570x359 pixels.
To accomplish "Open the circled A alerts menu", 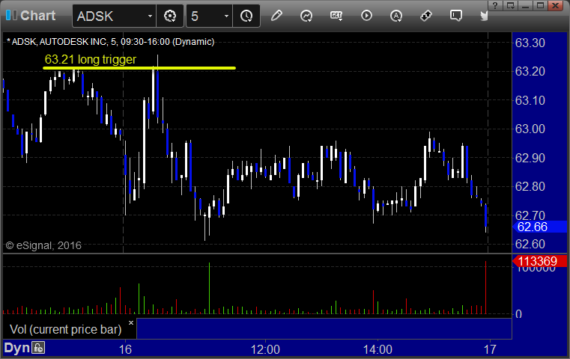I will click(396, 16).
